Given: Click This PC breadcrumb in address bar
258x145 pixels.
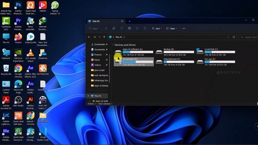Looking at the screenshot, I should 119,37.
